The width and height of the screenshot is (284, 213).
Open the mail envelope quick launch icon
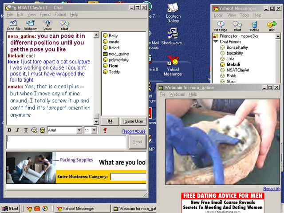37,209
